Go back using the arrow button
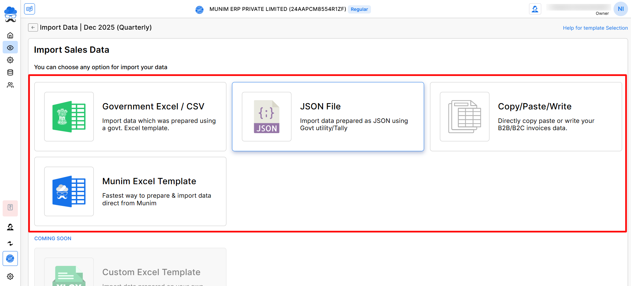Image resolution: width=631 pixels, height=286 pixels. (x=33, y=27)
